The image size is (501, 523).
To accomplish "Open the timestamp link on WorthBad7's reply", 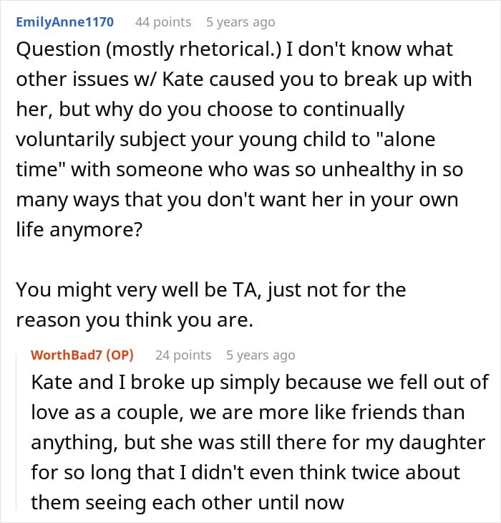I will (x=261, y=355).
